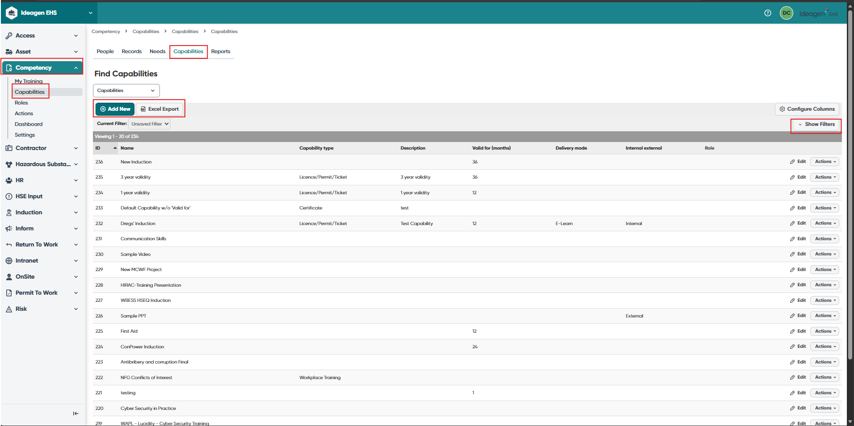Image resolution: width=854 pixels, height=426 pixels.
Task: Click the Show Filters button
Action: [816, 125]
